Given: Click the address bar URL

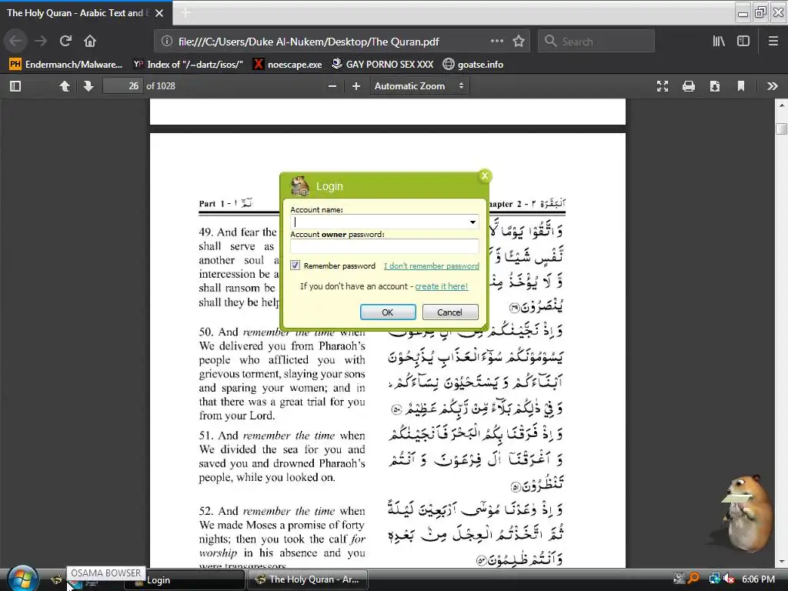Looking at the screenshot, I should 309,42.
